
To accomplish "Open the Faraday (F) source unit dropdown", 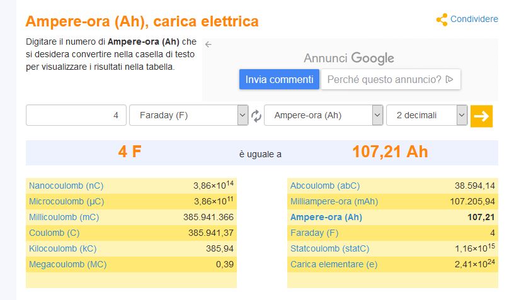I will coord(189,115).
